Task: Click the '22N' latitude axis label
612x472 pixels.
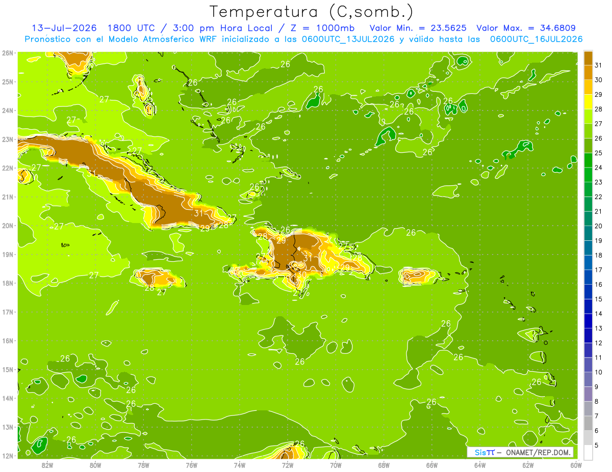Action: pos(8,168)
